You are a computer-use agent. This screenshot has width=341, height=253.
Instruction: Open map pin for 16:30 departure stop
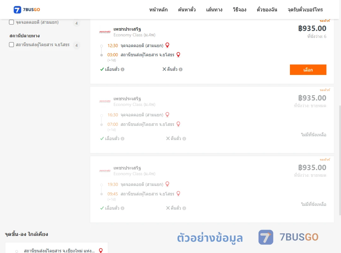[167, 114]
